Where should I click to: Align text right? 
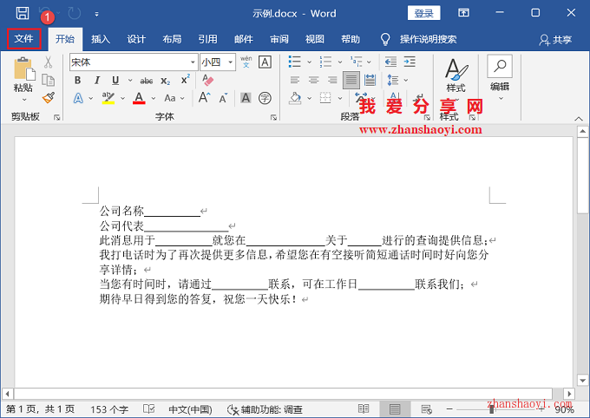332,80
